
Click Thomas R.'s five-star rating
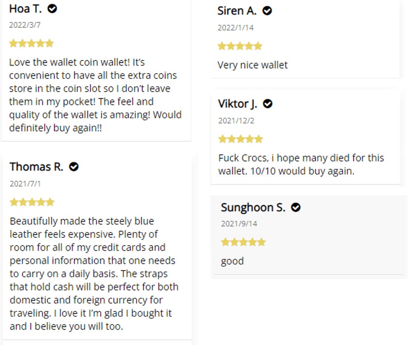pos(32,202)
